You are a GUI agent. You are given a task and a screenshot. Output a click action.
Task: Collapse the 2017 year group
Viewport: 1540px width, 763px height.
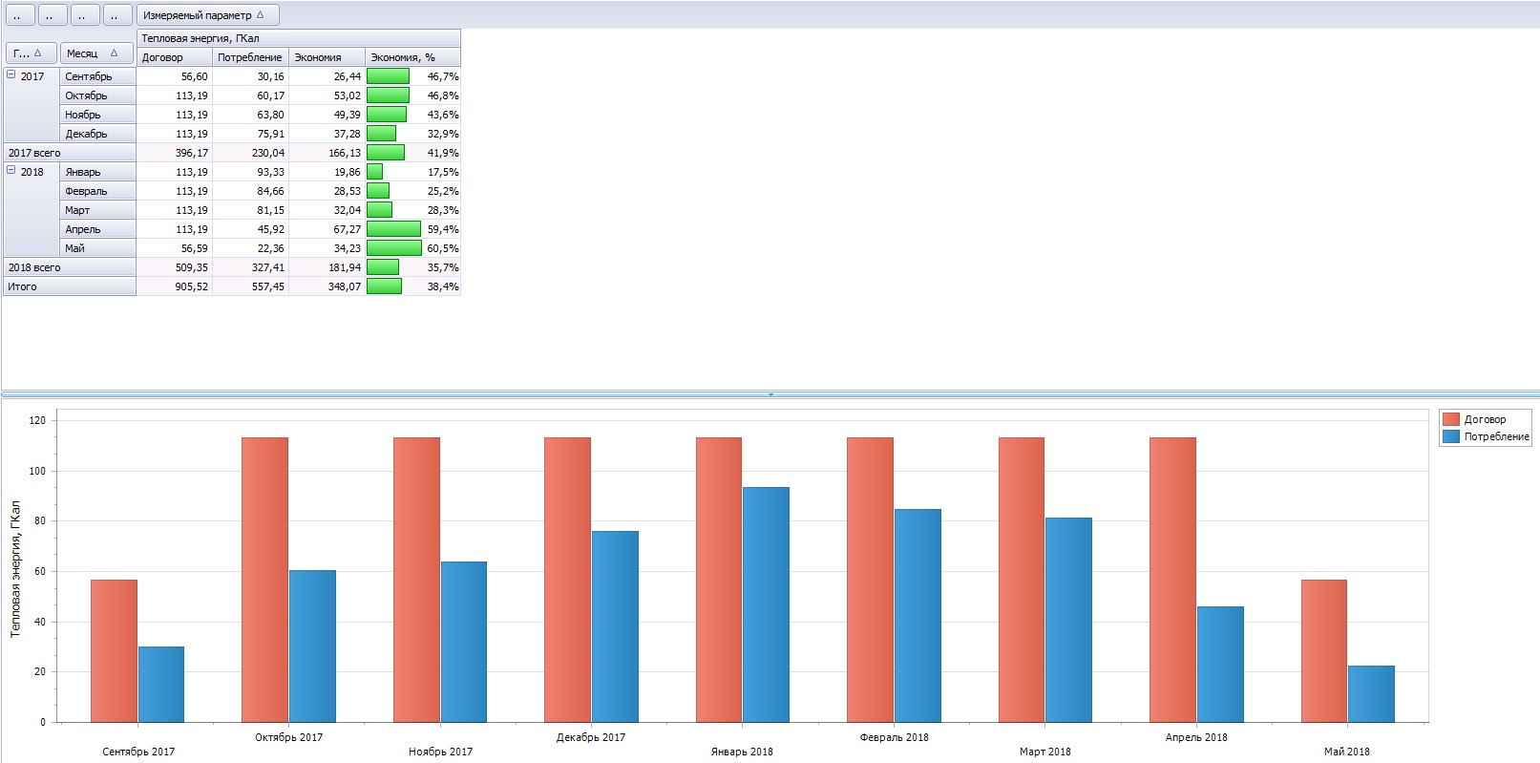[11, 74]
